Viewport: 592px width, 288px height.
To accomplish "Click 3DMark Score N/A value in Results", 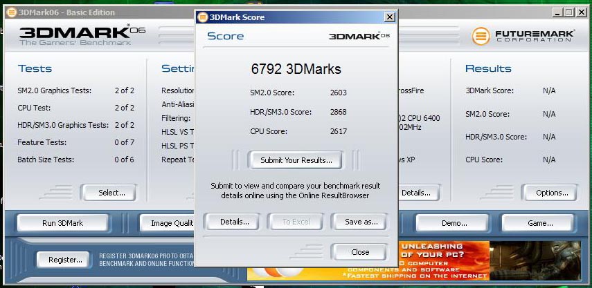I will click(549, 90).
